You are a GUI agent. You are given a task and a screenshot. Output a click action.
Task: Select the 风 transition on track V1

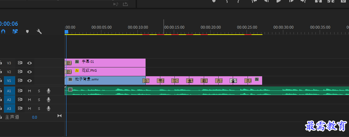248,81
